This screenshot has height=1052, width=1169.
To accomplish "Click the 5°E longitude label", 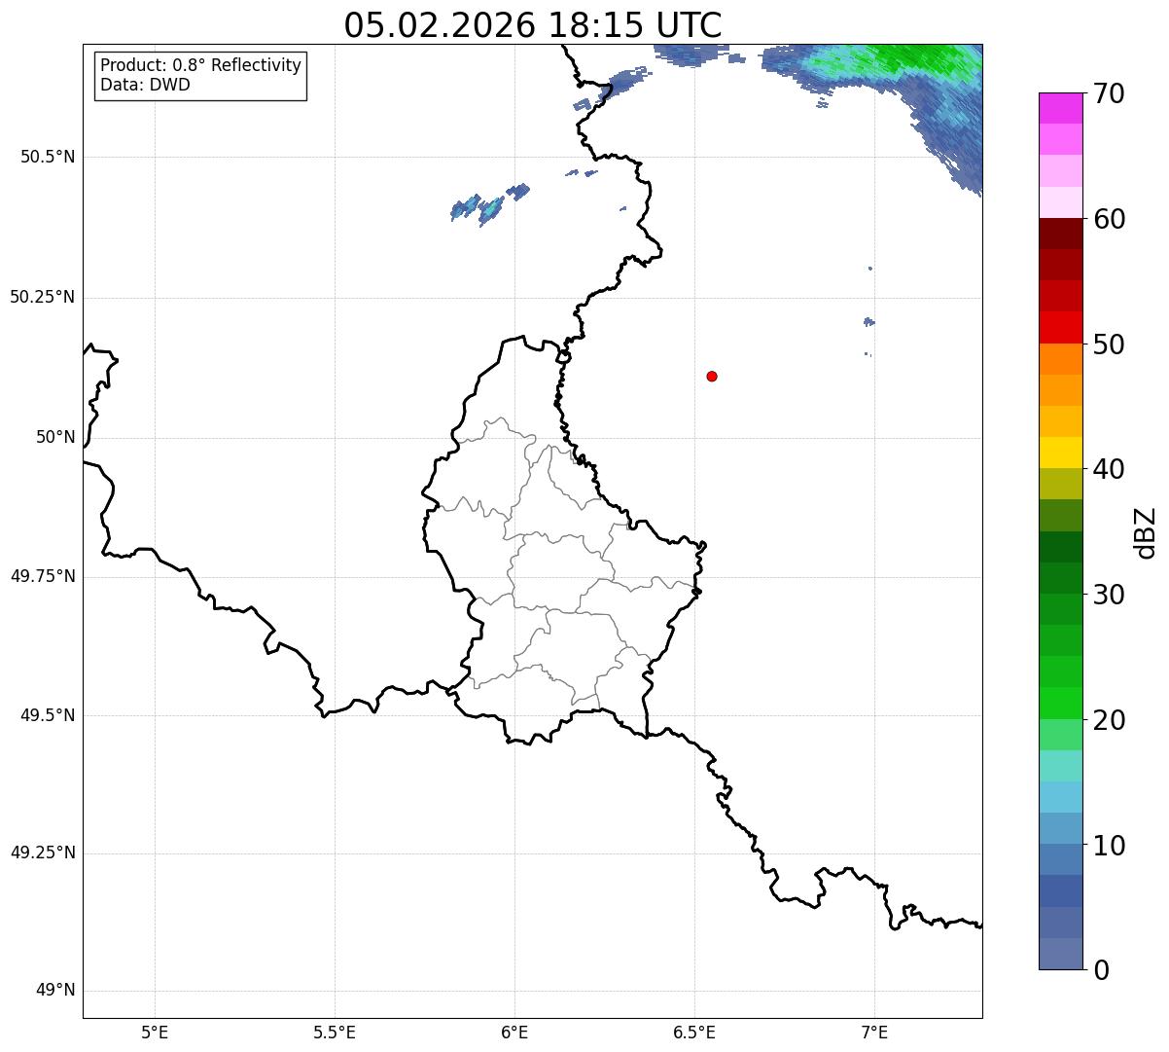I will pyautogui.click(x=155, y=1033).
